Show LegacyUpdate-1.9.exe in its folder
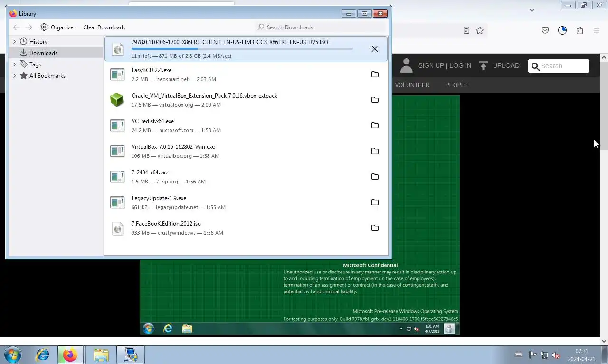The image size is (608, 364). (375, 202)
